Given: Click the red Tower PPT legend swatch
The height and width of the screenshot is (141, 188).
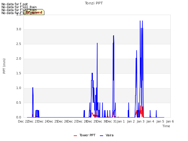Looking at the screenshot, I should [x=75, y=136].
